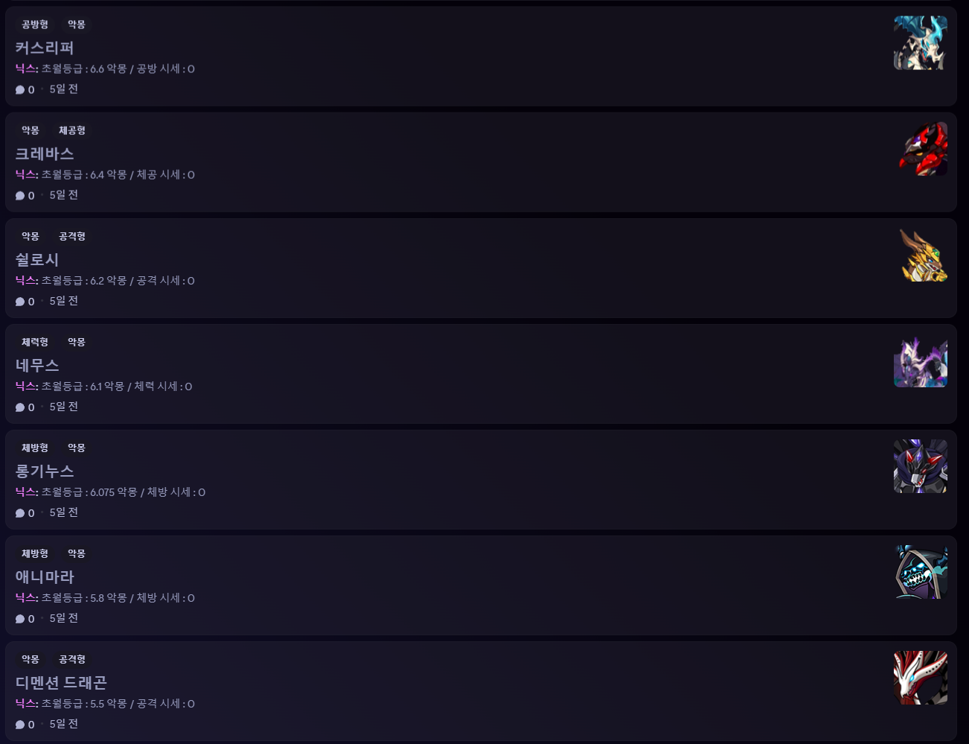Image resolution: width=969 pixels, height=744 pixels.
Task: Click the comment bubble icon under 커스리퍼
Action: click(x=20, y=90)
